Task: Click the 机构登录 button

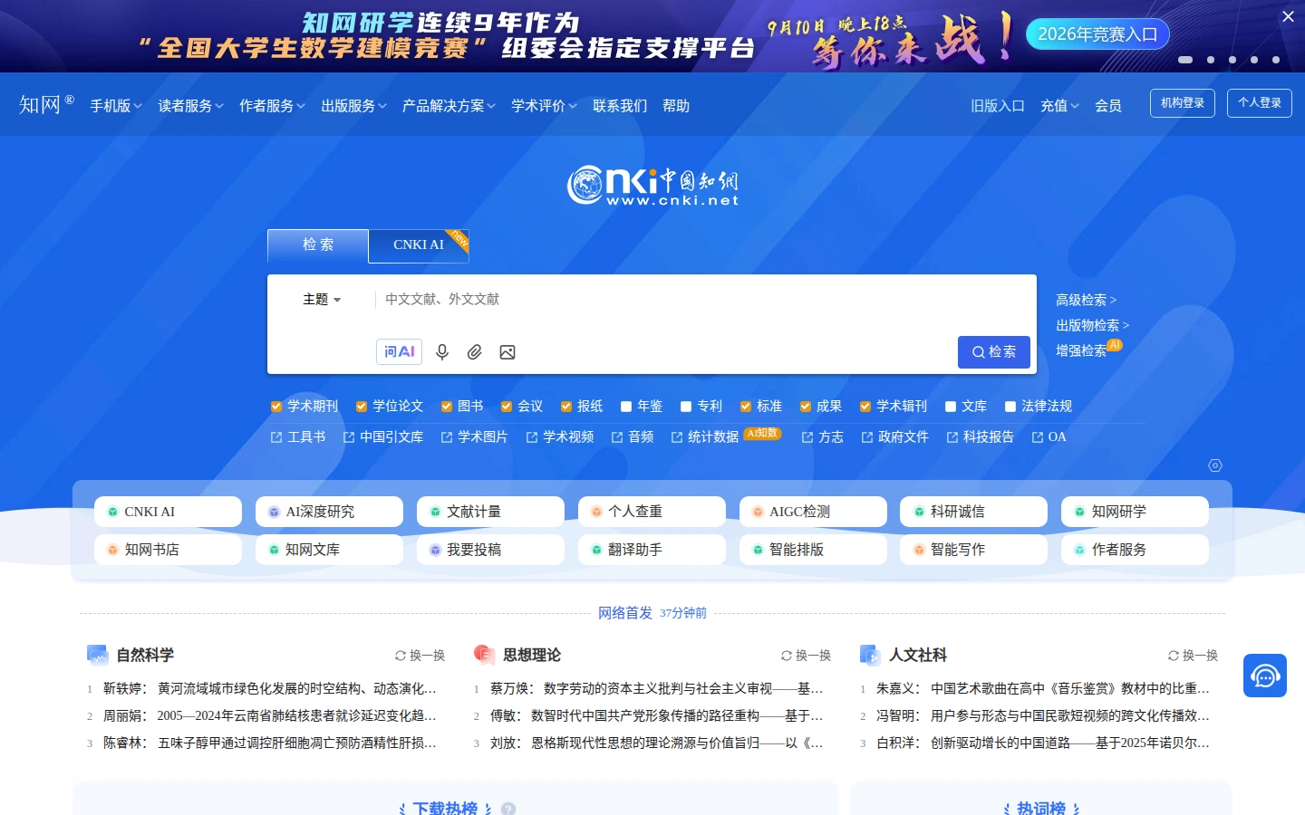Action: (1183, 103)
